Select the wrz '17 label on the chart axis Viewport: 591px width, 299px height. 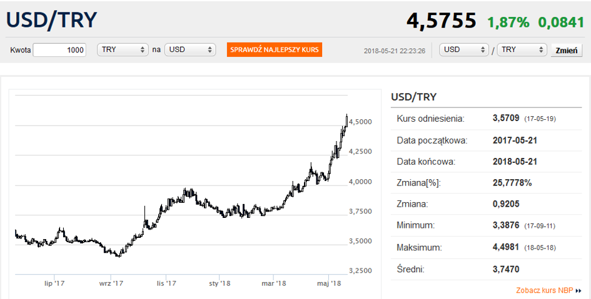(x=111, y=283)
